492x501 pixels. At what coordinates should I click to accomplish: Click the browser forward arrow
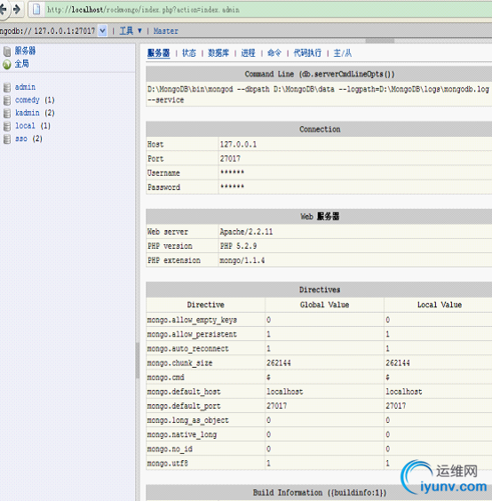point(17,9)
